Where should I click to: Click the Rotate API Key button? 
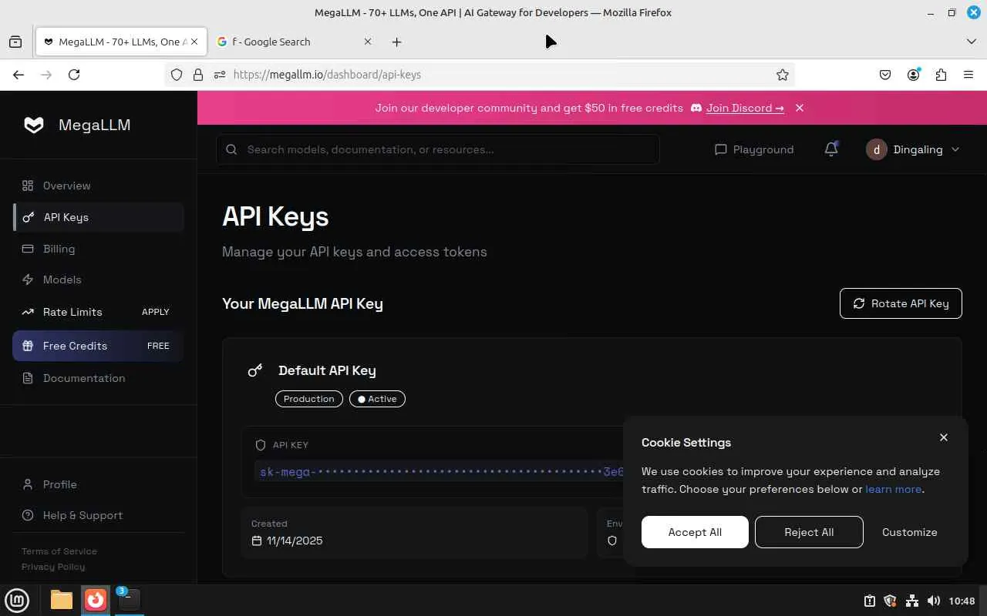tap(901, 303)
